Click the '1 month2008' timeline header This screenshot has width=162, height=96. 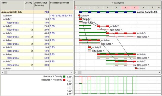pos(118,3)
